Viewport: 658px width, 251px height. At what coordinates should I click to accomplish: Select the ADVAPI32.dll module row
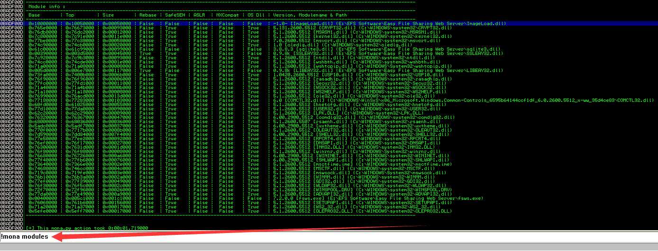(x=329, y=194)
